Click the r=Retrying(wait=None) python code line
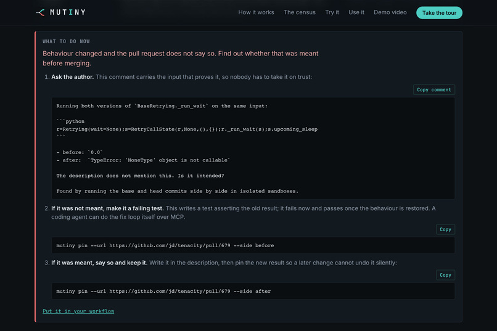Viewport: 497px width, 331px height. click(187, 129)
